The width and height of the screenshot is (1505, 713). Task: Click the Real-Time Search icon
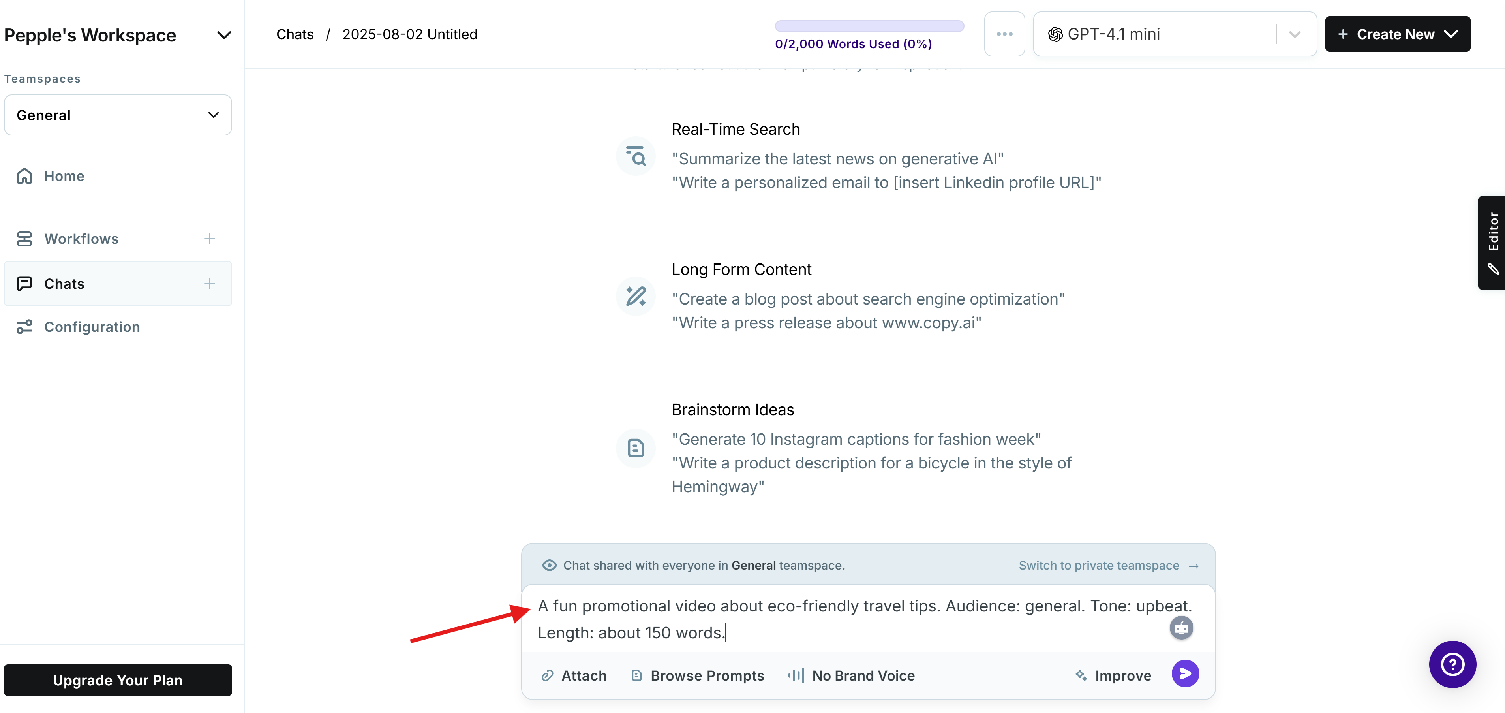tap(636, 157)
